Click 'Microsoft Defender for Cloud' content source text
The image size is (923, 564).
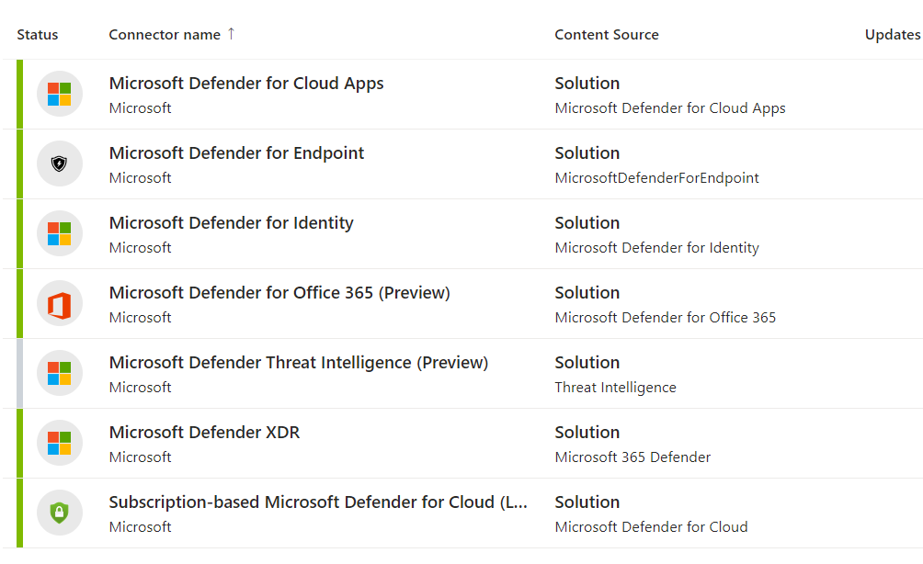[x=651, y=527]
